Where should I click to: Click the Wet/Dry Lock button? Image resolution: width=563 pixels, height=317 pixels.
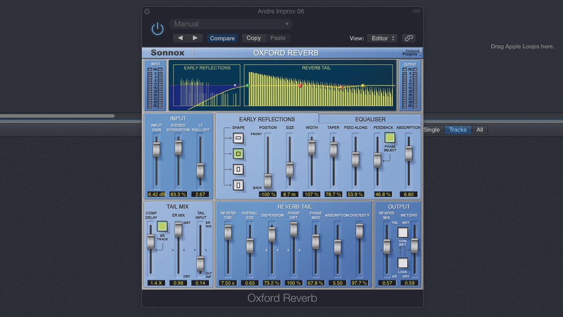(x=403, y=263)
